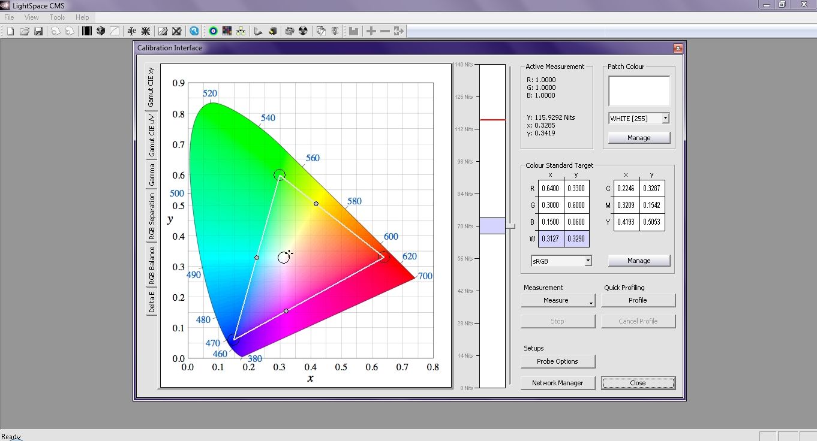The image size is (817, 441).
Task: Click the luminance slider handle
Action: tap(510, 226)
